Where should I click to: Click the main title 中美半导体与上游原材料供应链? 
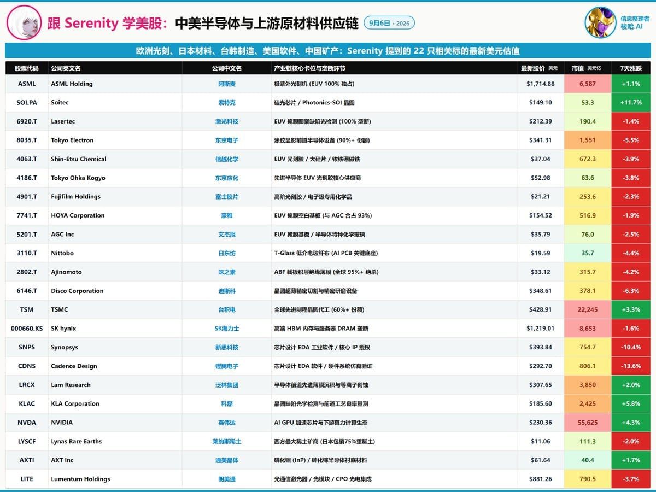267,23
